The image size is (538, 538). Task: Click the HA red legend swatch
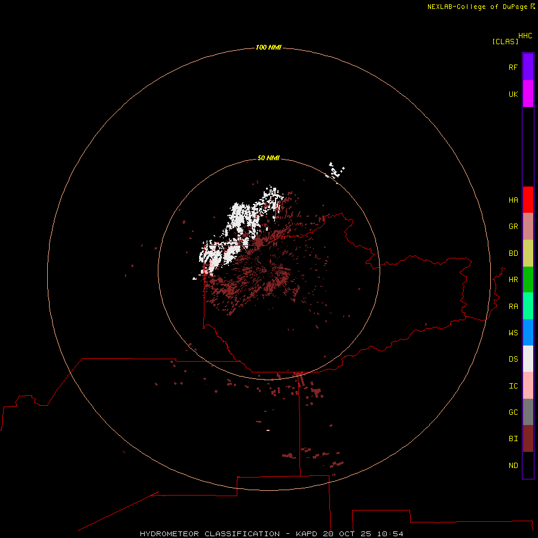coord(528,200)
